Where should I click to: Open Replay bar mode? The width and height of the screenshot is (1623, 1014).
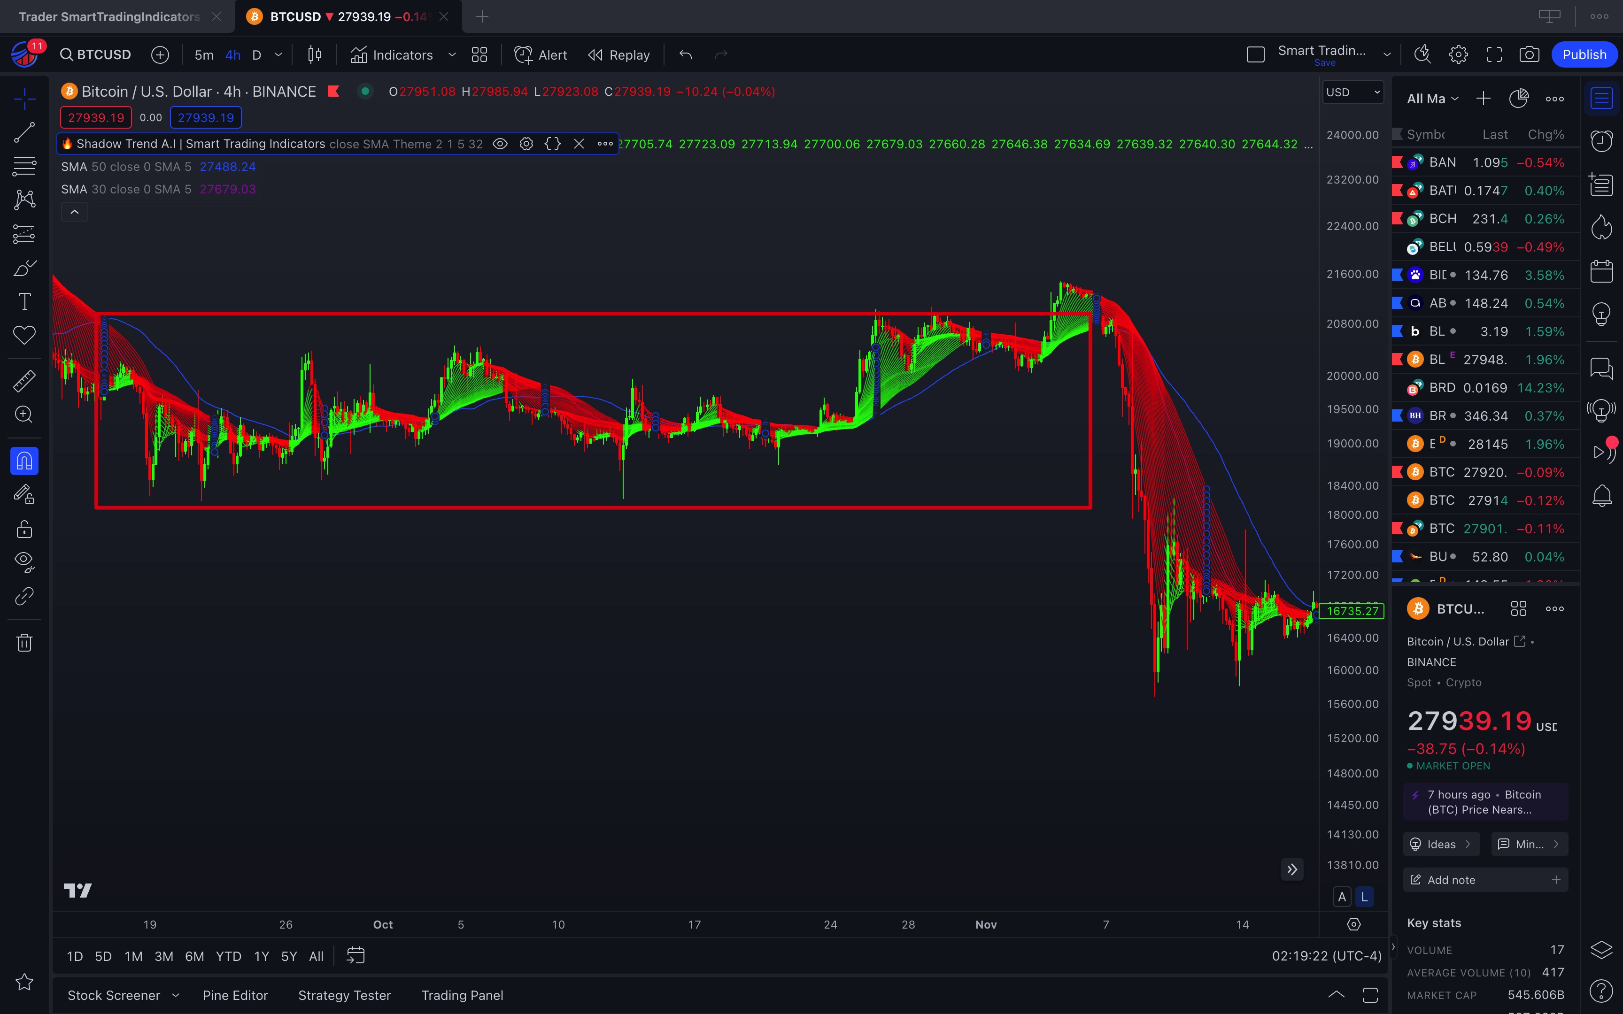pyautogui.click(x=618, y=55)
